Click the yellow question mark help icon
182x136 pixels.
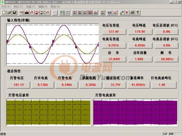point(138,12)
